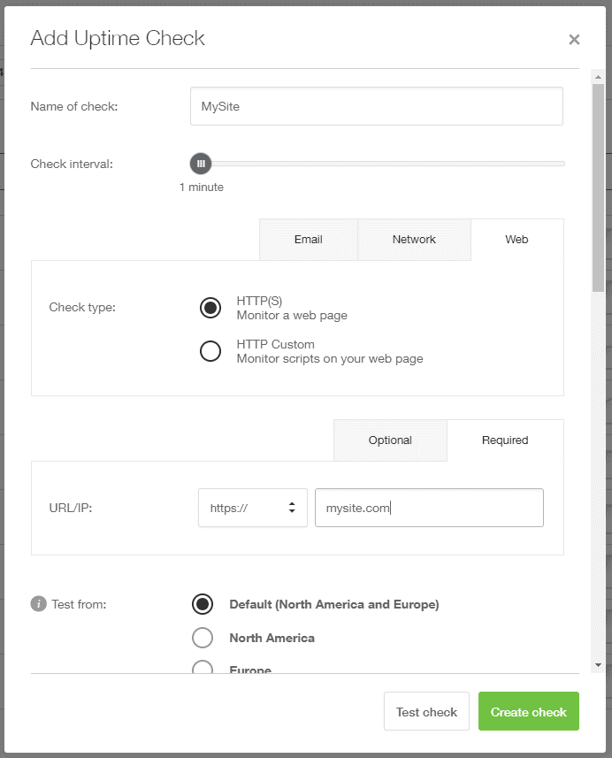
Task: Focus the mysite.com URL input field
Action: [429, 508]
